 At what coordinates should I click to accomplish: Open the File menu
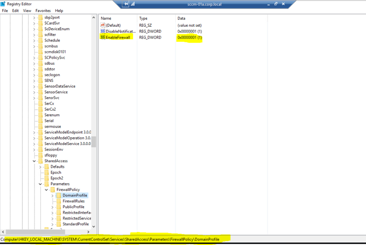pyautogui.click(x=5, y=11)
